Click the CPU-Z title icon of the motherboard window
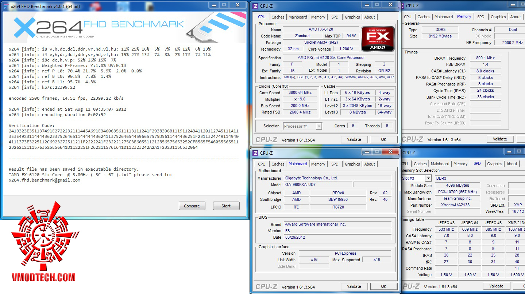Image resolution: width=525 pixels, height=294 pixels. click(x=255, y=153)
